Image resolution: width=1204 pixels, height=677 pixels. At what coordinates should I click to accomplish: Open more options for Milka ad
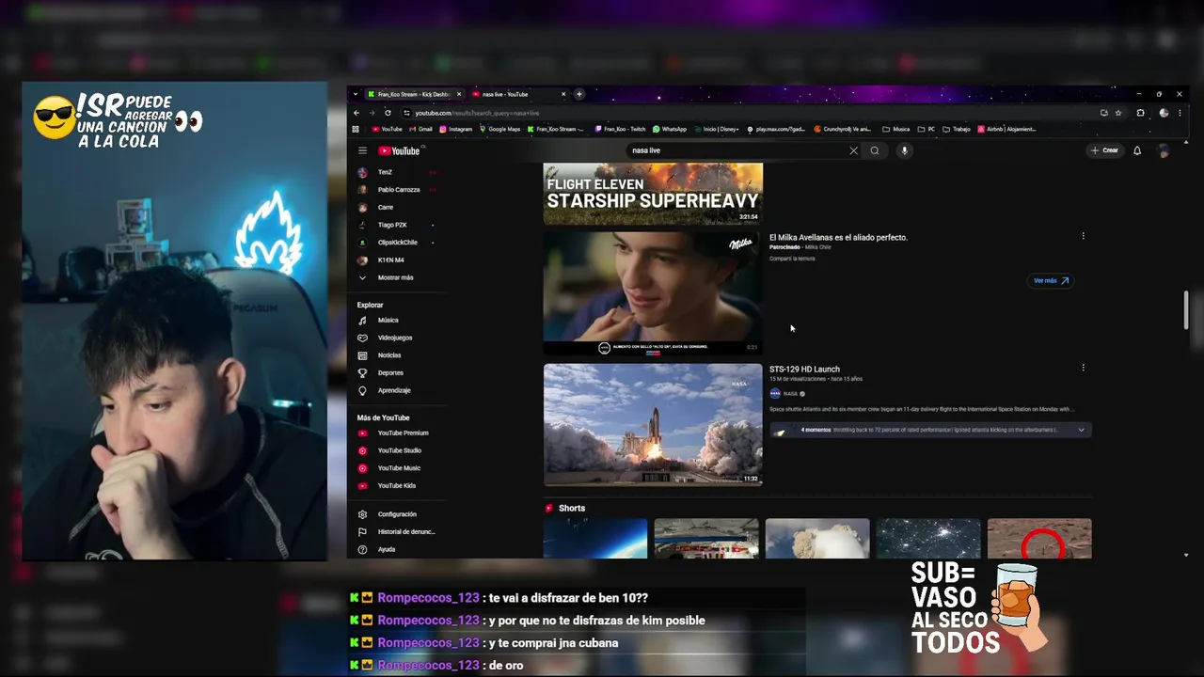(x=1083, y=236)
